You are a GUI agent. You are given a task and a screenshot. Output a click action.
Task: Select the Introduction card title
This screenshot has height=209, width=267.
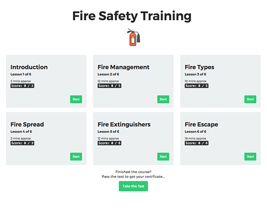(29, 67)
